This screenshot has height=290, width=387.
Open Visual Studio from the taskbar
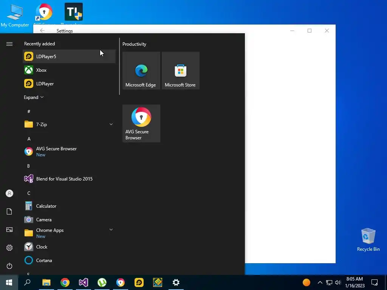(84, 282)
